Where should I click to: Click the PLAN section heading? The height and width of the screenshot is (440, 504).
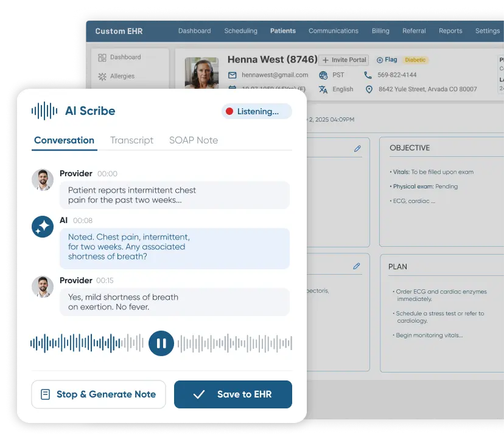coord(397,267)
